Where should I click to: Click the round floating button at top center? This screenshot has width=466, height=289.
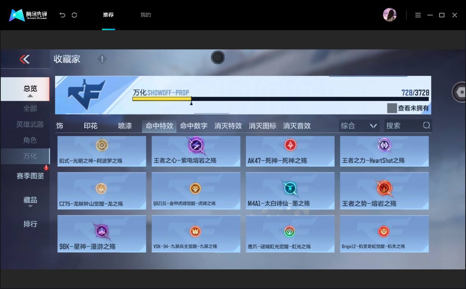click(218, 58)
